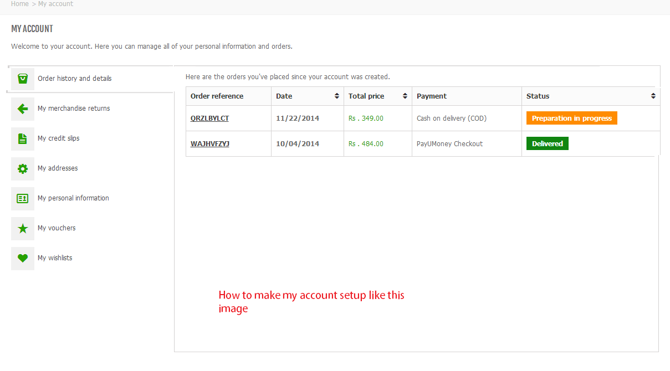
Task: Open order WAJHVFZYJ details
Action: point(210,144)
